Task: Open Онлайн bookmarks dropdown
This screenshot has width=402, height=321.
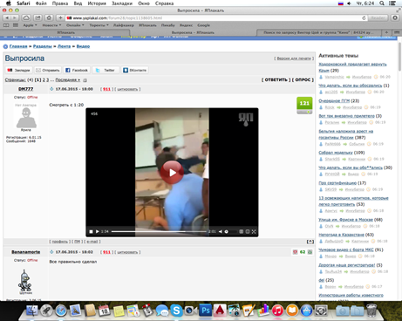Action: coord(75,25)
